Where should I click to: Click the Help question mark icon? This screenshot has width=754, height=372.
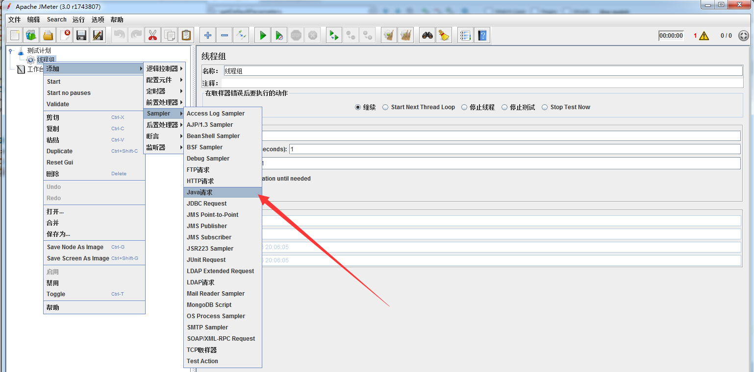point(482,35)
